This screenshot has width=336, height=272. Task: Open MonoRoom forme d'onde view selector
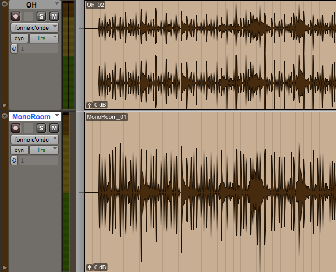[x=34, y=140]
